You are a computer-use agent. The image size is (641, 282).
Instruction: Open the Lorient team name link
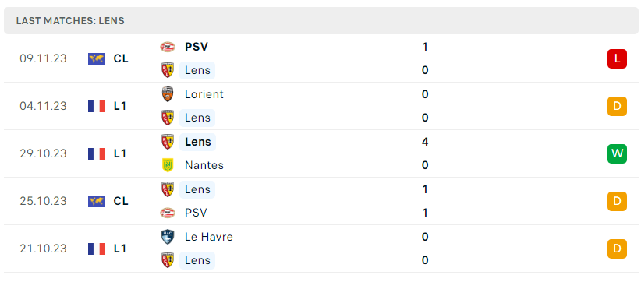pyautogui.click(x=204, y=94)
